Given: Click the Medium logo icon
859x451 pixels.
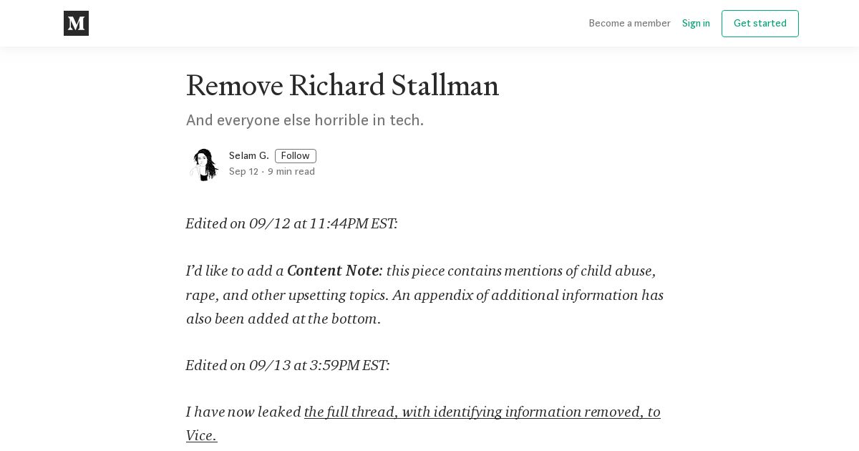Looking at the screenshot, I should pos(76,24).
